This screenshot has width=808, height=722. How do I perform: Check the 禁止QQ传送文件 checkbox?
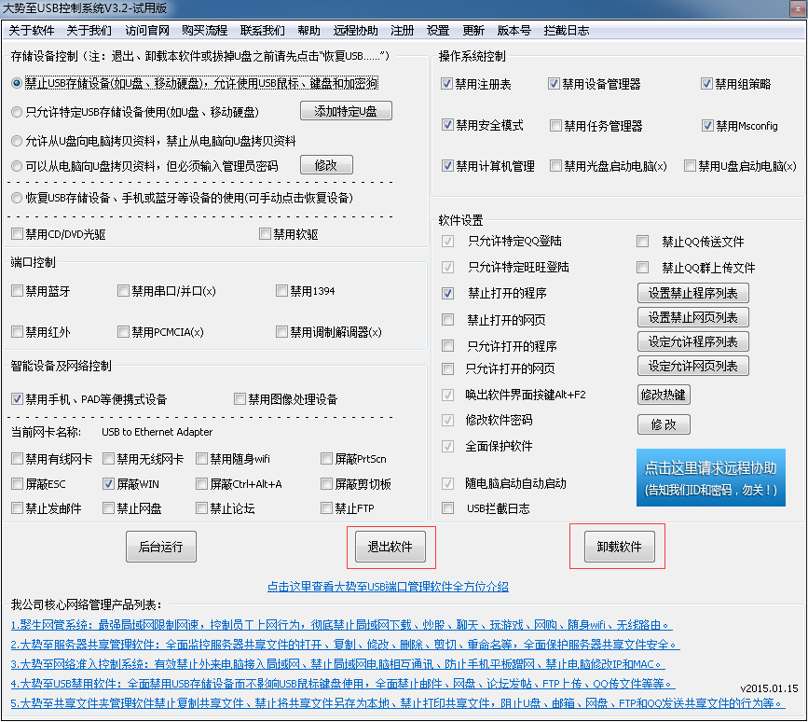coord(642,242)
